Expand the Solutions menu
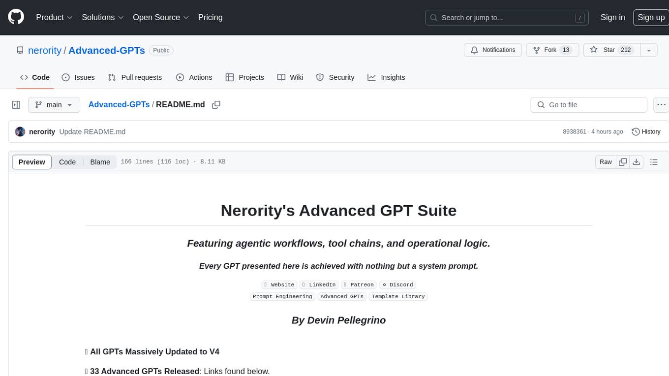This screenshot has height=376, width=669. pyautogui.click(x=103, y=17)
